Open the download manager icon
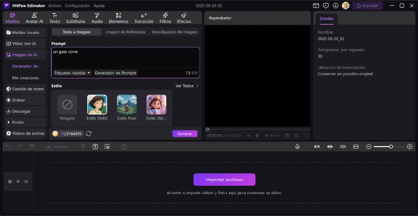 point(335,6)
